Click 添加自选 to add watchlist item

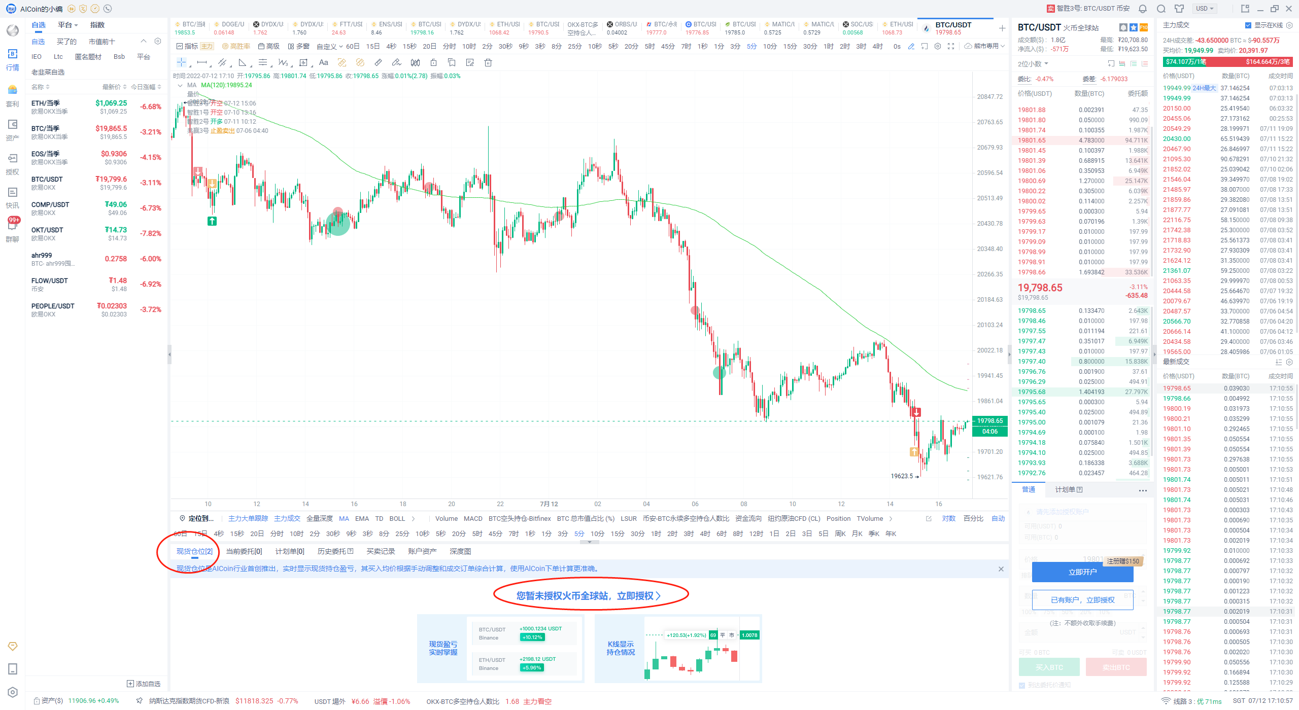click(x=144, y=684)
